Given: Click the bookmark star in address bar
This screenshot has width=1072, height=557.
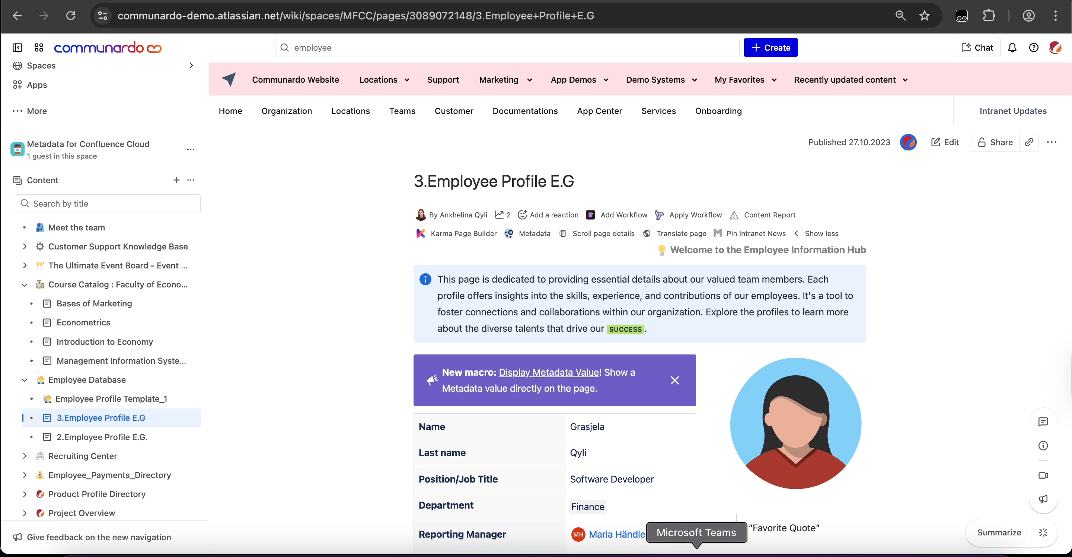Looking at the screenshot, I should [x=925, y=16].
